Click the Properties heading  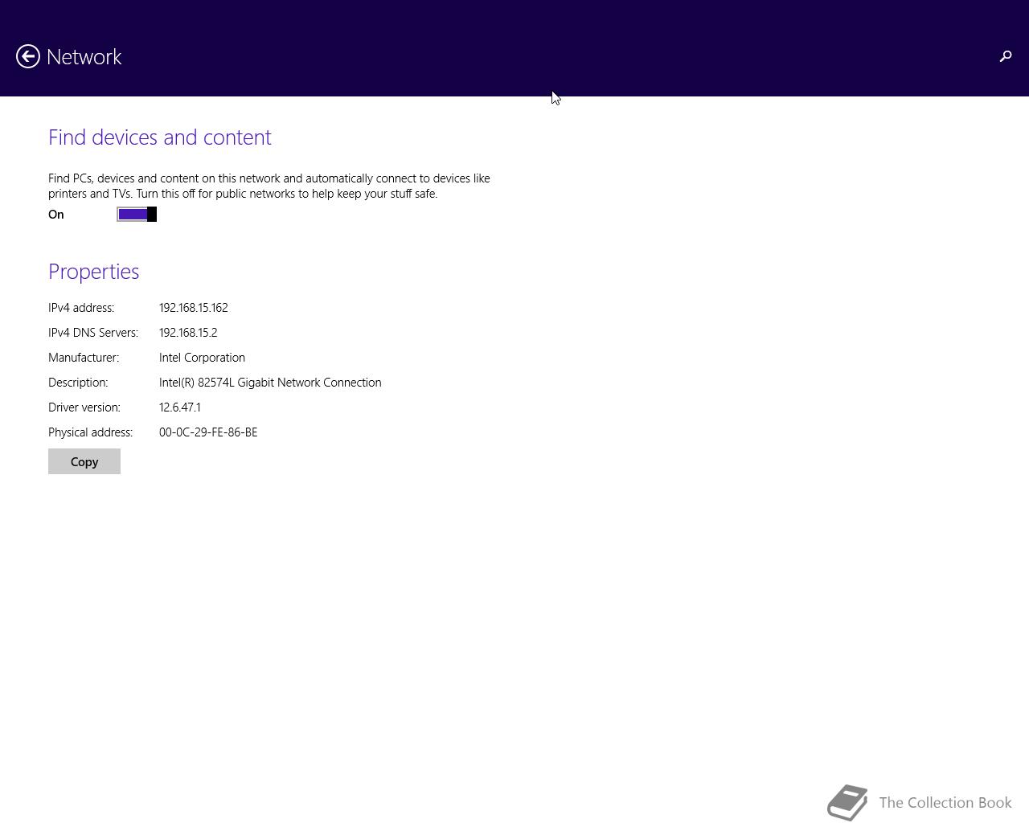point(94,272)
